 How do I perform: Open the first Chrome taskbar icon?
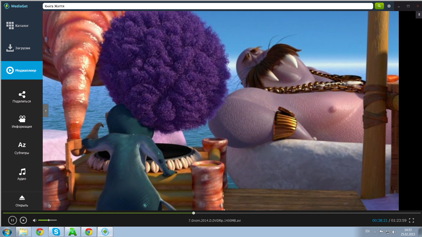(x=40, y=232)
